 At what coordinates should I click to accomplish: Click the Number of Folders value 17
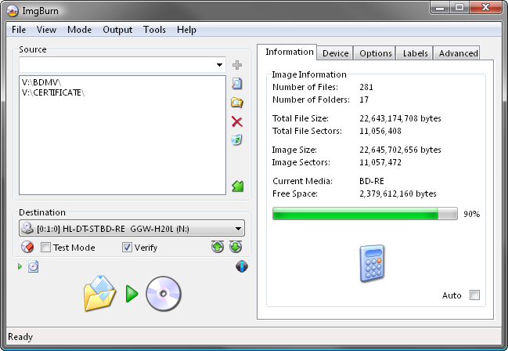coord(364,100)
